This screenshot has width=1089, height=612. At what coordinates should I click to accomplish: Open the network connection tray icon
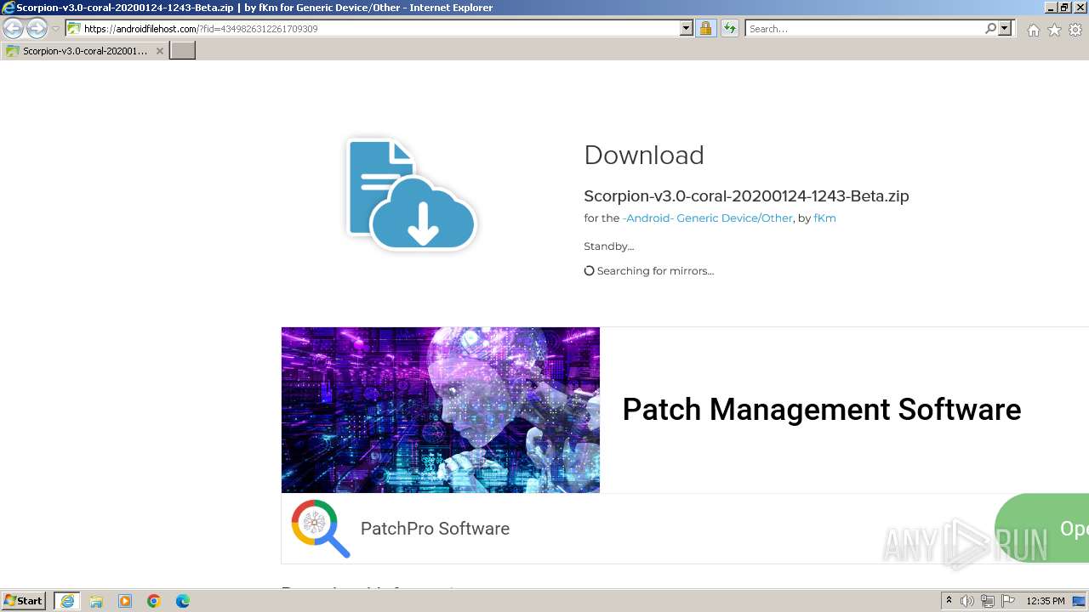[988, 601]
